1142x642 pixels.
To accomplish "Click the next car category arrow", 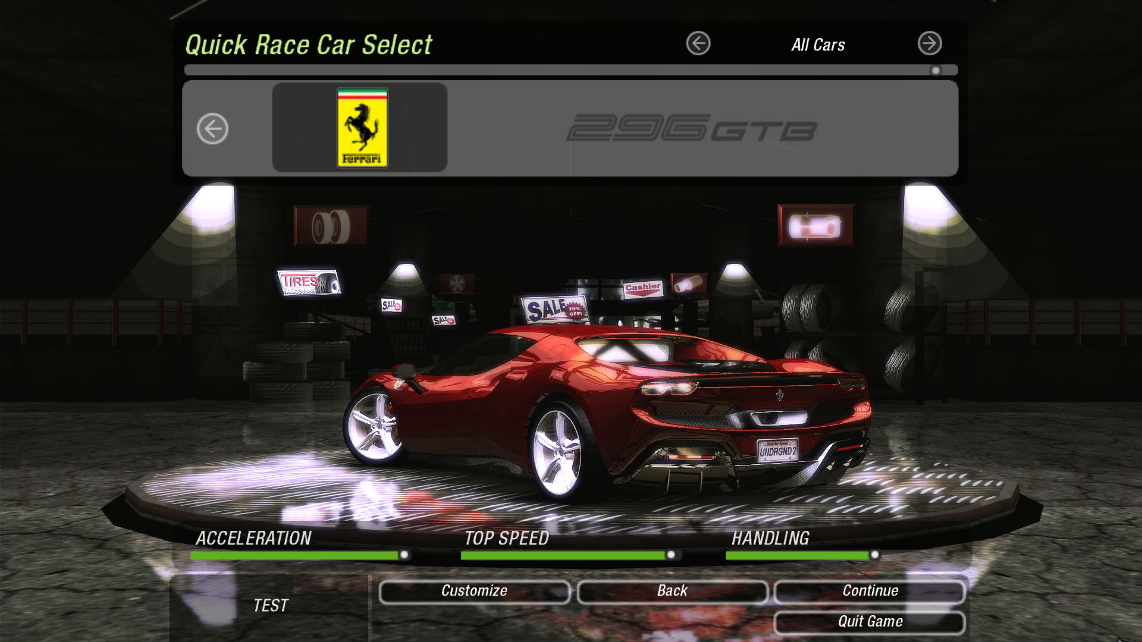I will click(930, 43).
